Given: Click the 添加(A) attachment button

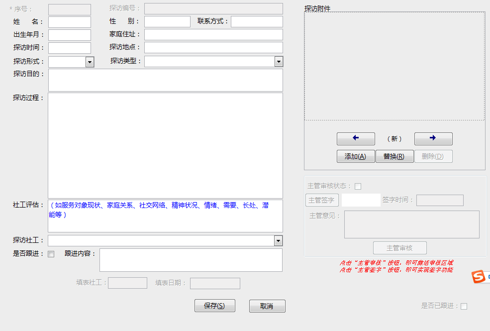Looking at the screenshot, I should (x=356, y=156).
